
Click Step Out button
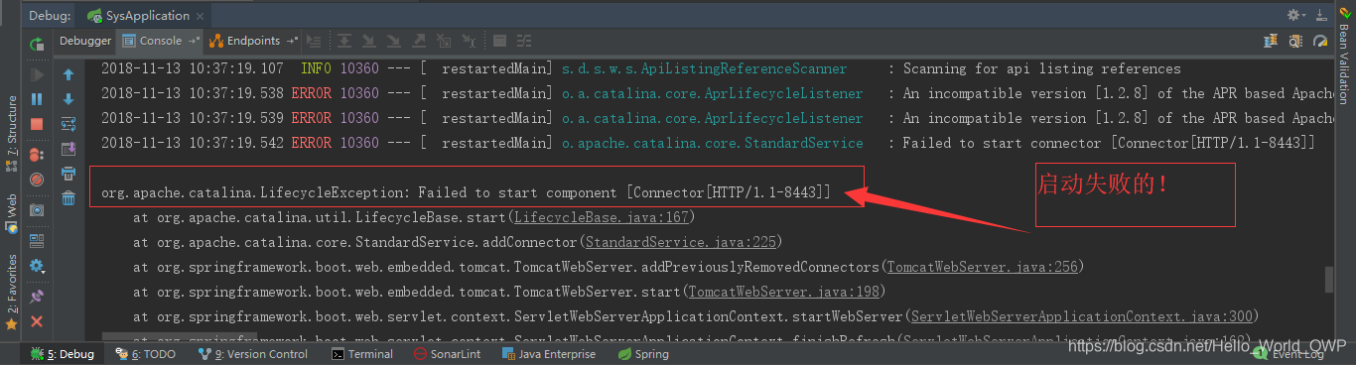[419, 41]
